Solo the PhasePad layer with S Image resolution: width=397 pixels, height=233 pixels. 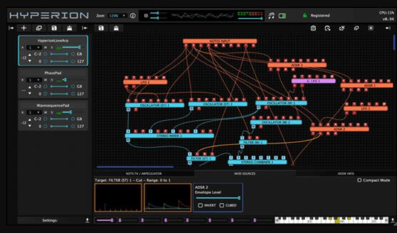coord(52,80)
